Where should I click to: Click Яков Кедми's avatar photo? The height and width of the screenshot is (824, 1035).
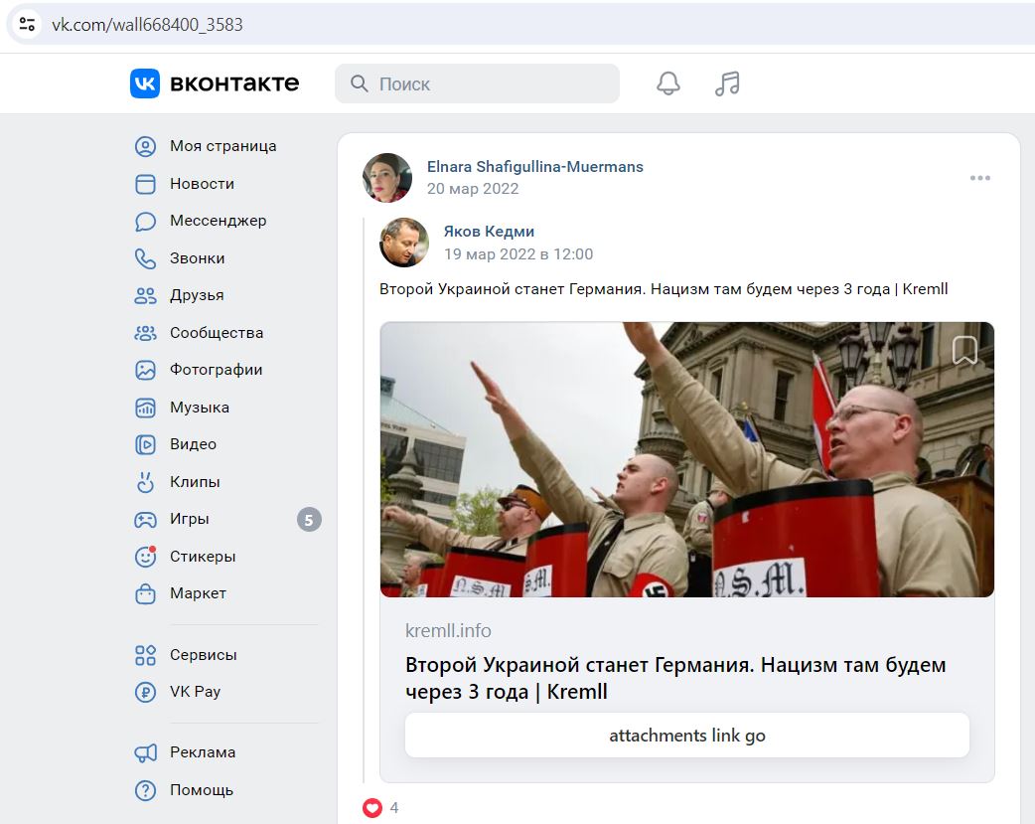point(404,243)
